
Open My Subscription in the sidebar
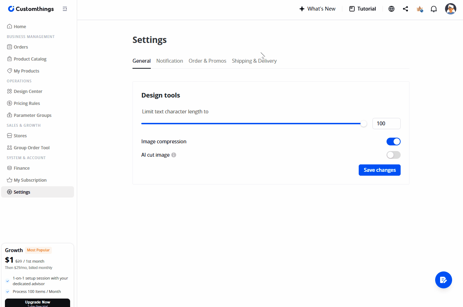point(38,180)
